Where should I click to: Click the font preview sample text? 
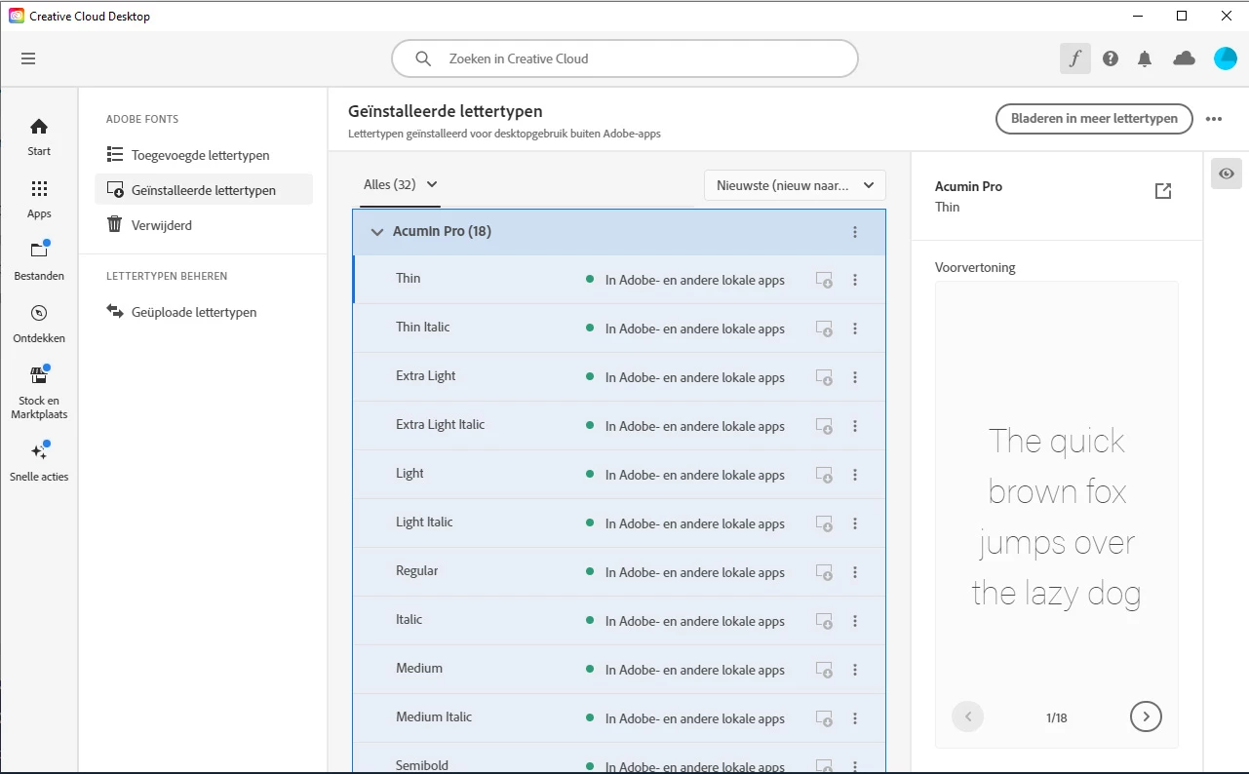(1057, 517)
